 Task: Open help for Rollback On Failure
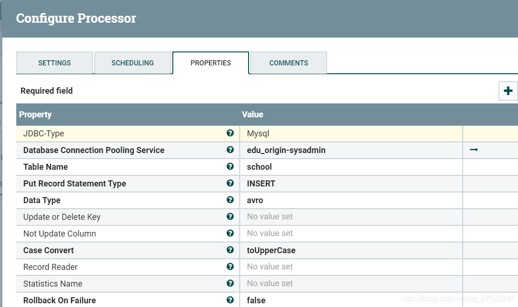tap(230, 300)
